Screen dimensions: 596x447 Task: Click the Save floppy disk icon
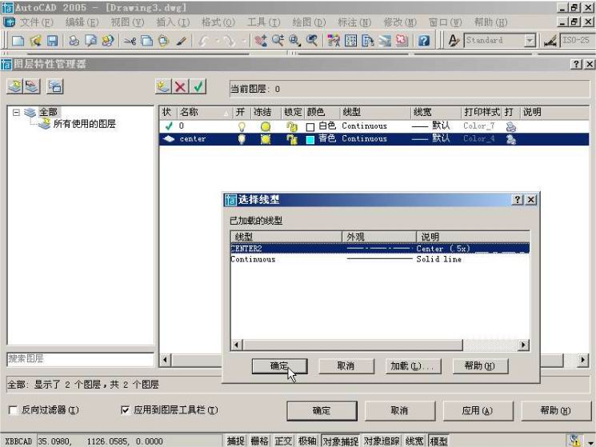pos(53,40)
